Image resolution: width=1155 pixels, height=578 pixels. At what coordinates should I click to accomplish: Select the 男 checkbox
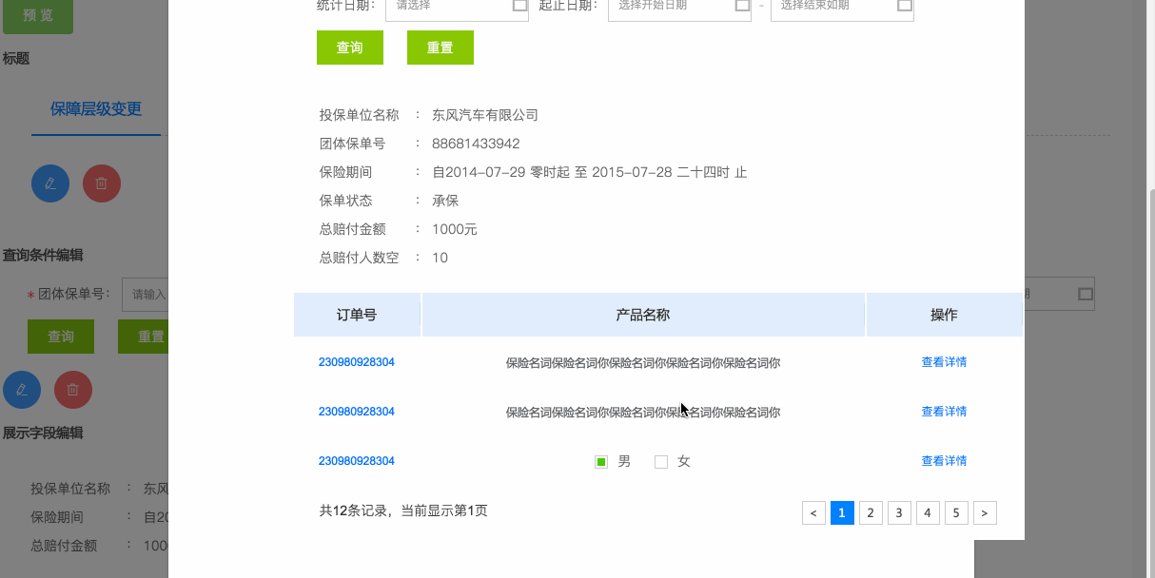tap(601, 462)
